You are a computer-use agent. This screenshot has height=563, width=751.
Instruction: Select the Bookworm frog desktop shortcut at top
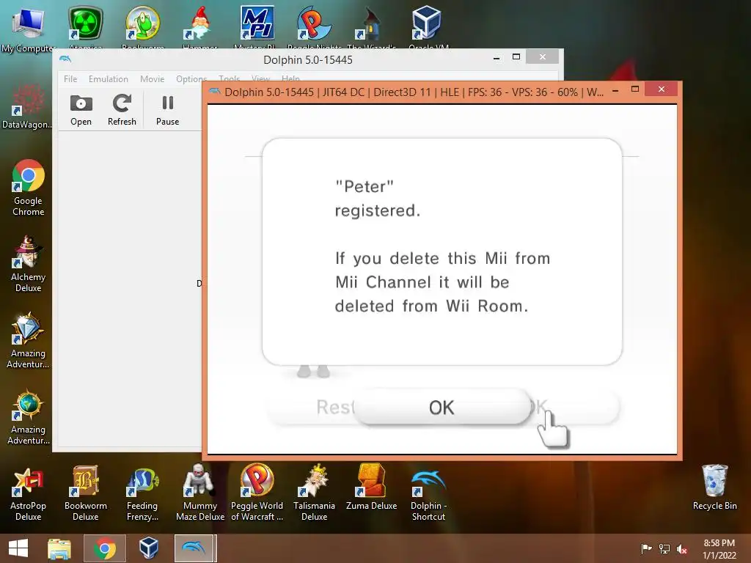[143, 26]
